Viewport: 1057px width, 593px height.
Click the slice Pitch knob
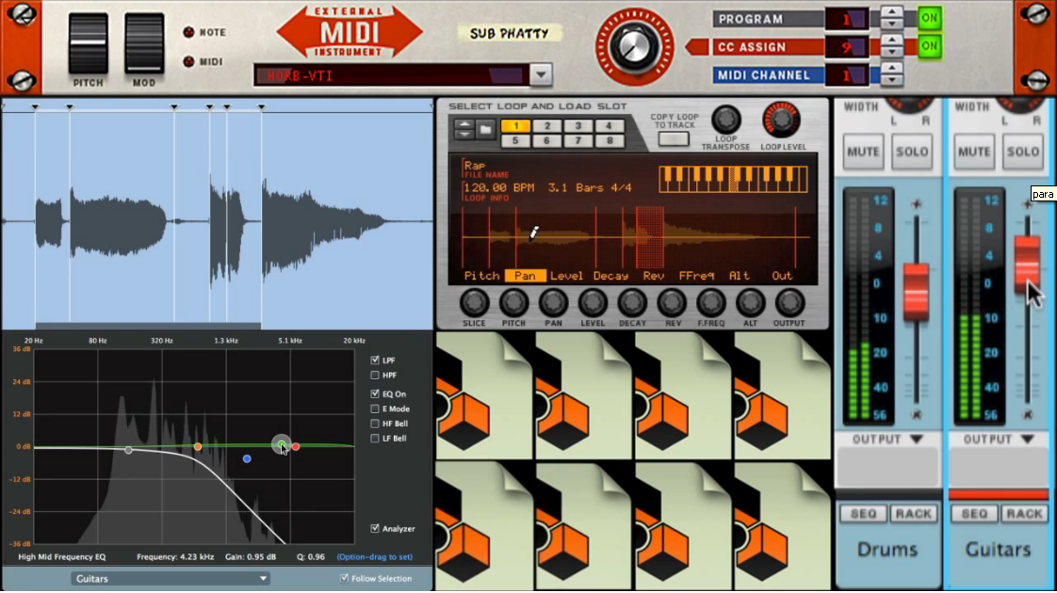pos(513,303)
